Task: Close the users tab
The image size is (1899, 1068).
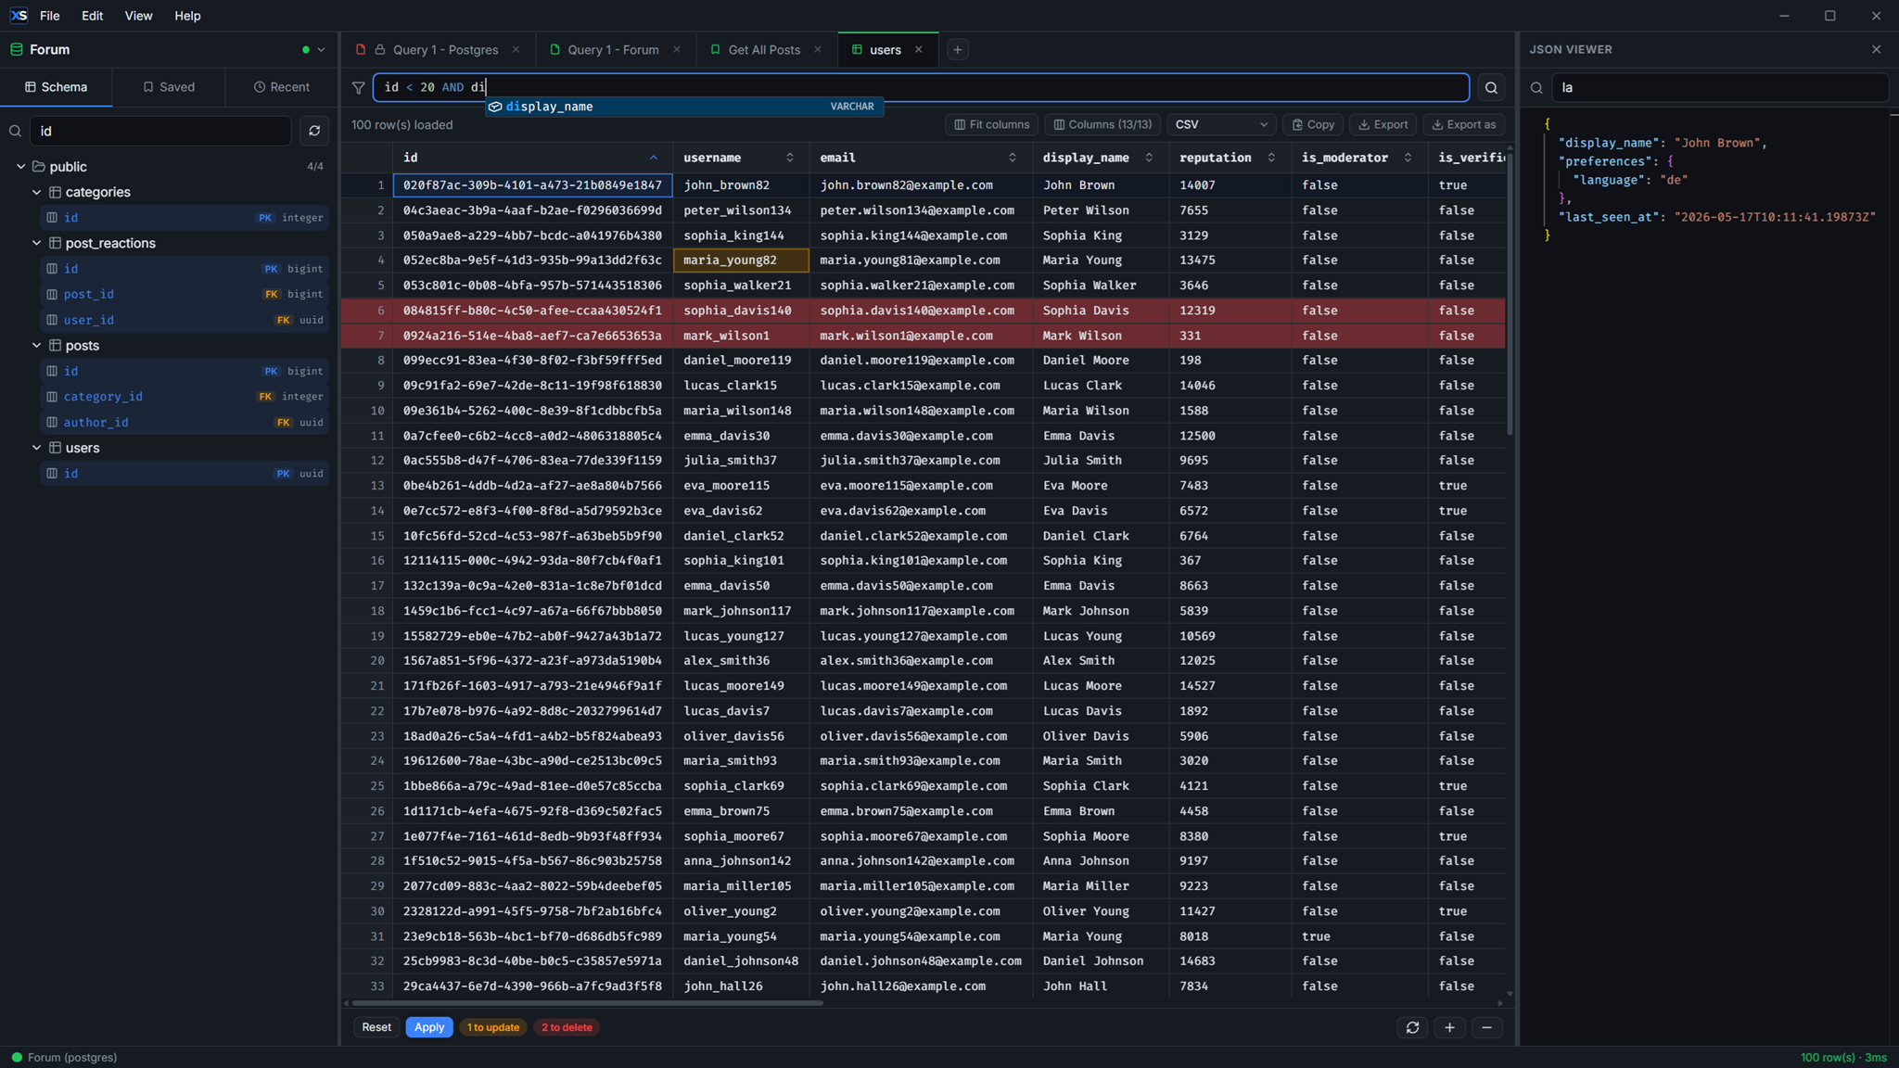Action: 919,50
